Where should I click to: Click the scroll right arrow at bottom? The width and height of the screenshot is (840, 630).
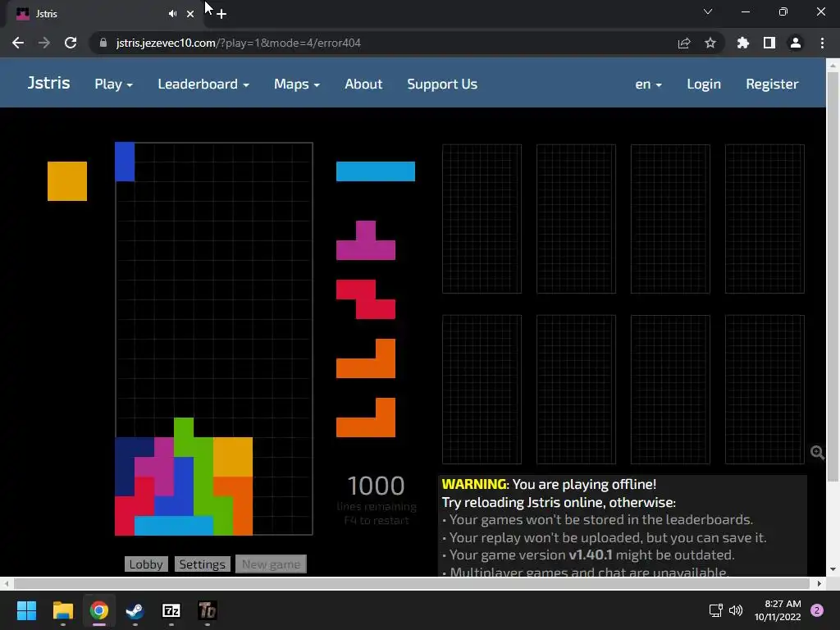[x=819, y=583]
